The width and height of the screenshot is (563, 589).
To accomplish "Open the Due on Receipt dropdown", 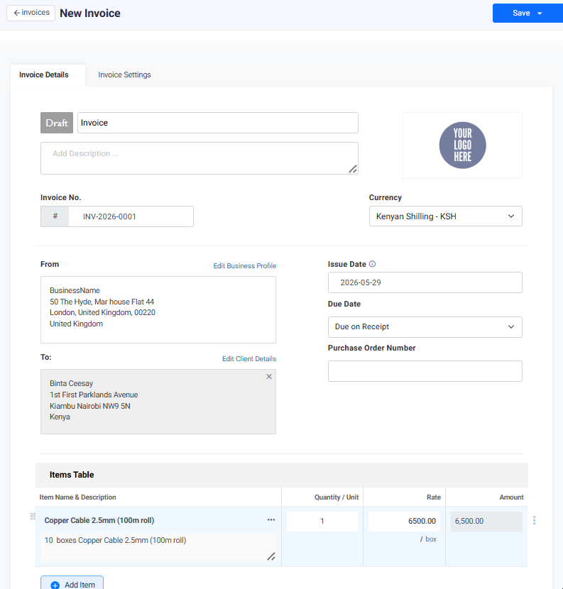I will coord(425,327).
